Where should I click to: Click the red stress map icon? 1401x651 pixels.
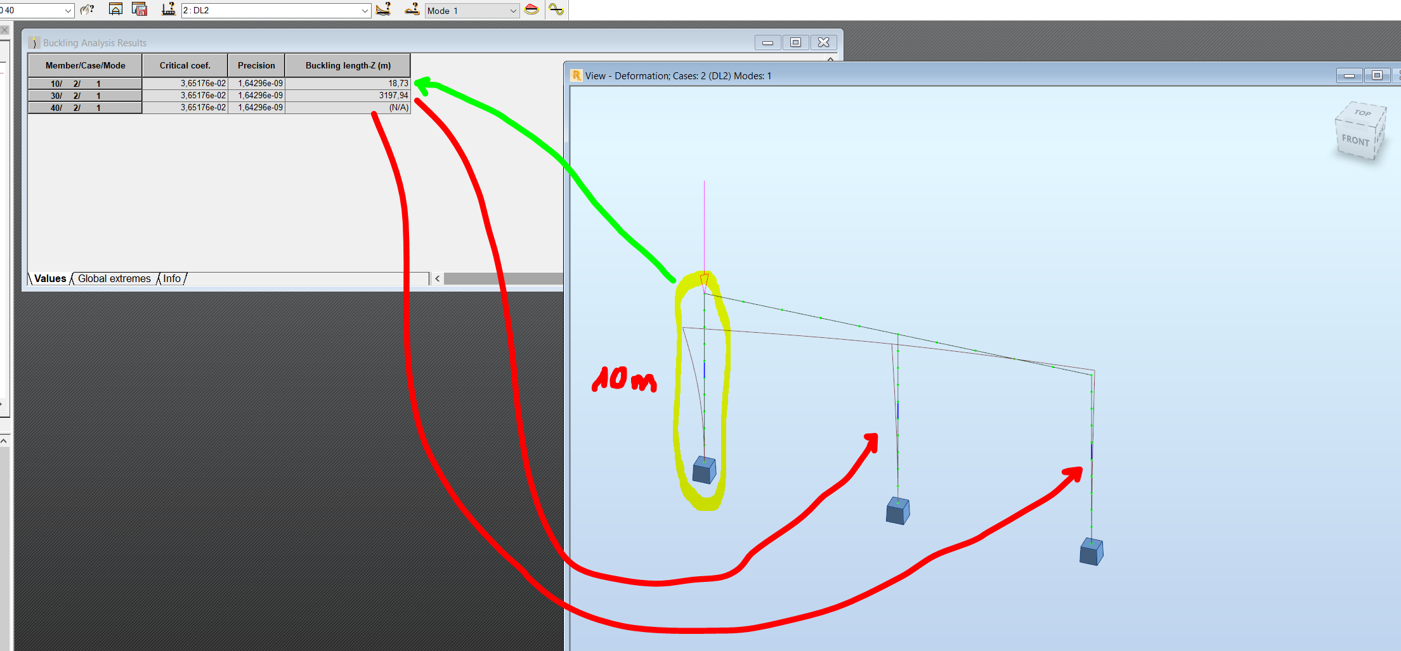click(x=532, y=10)
